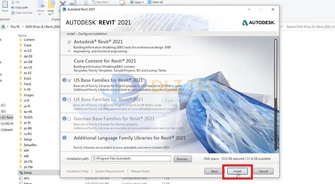Image resolution: width=335 pixels, height=184 pixels.
Task: Show info for UK Base Families
Action: tap(64, 99)
